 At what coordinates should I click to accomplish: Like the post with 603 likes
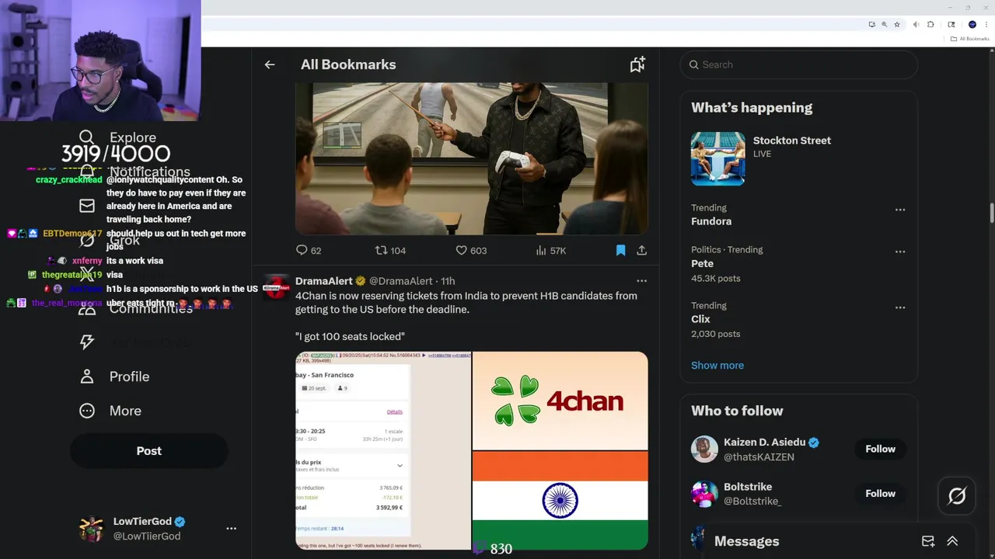[x=471, y=250]
